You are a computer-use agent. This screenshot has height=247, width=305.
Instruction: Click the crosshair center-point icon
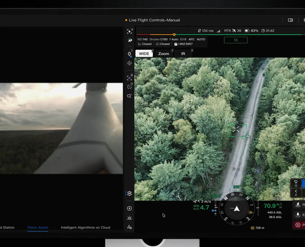point(129,63)
